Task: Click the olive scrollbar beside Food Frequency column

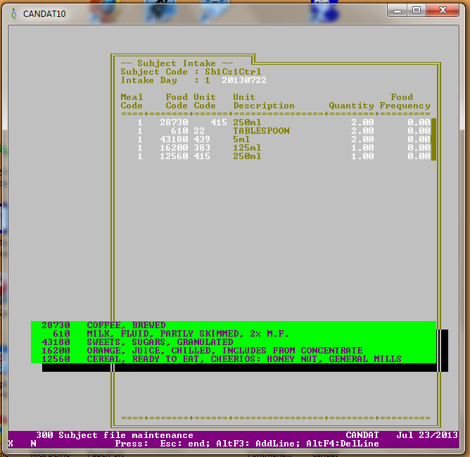Action: [x=433, y=139]
